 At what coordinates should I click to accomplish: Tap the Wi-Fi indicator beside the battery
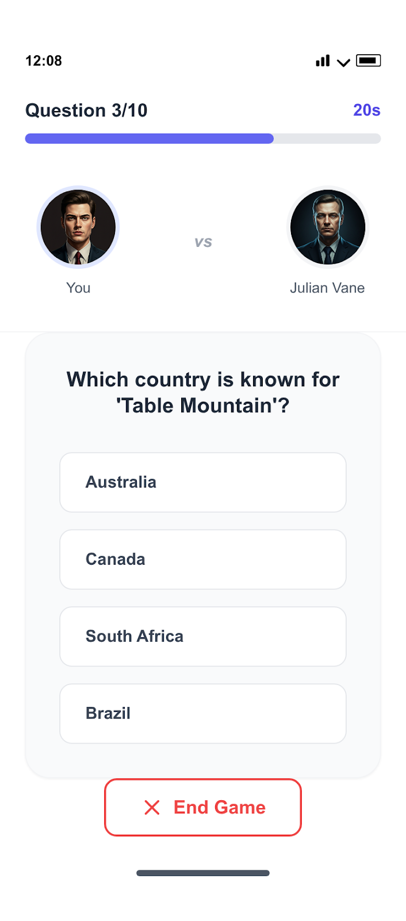pyautogui.click(x=343, y=62)
